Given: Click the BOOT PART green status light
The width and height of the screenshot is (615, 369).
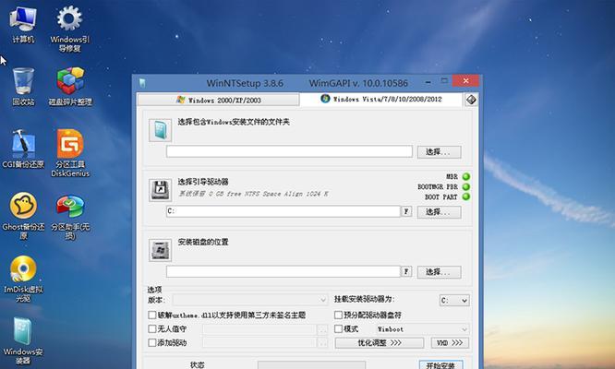Looking at the screenshot, I should [466, 196].
